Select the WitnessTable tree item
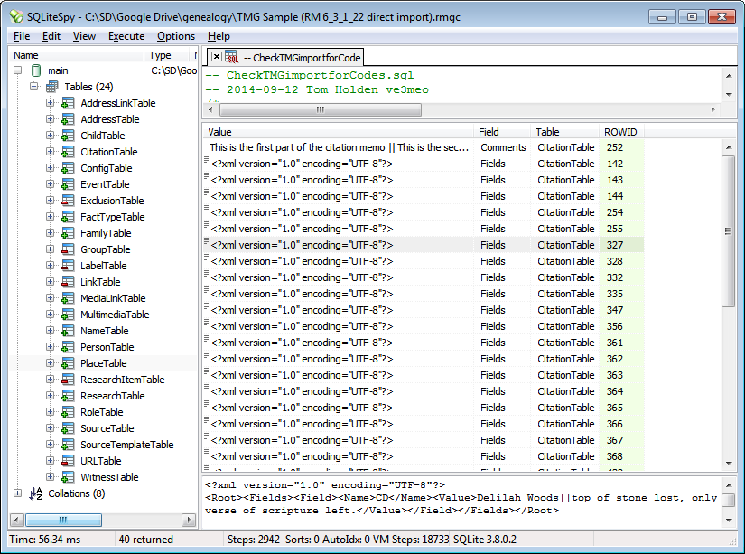 (109, 477)
